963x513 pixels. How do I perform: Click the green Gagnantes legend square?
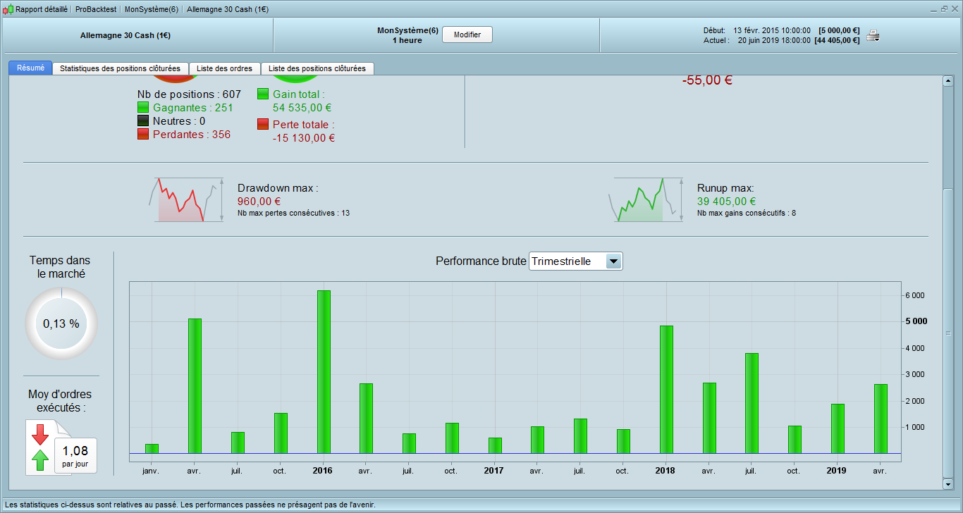point(143,108)
